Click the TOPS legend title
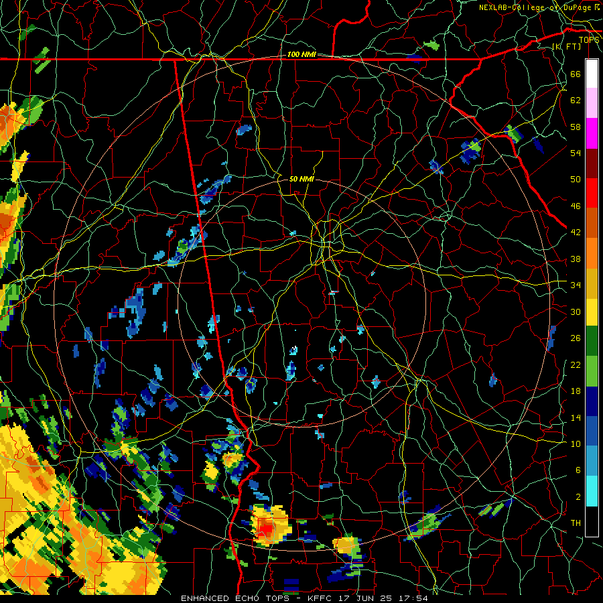The image size is (603, 603). tap(589, 40)
